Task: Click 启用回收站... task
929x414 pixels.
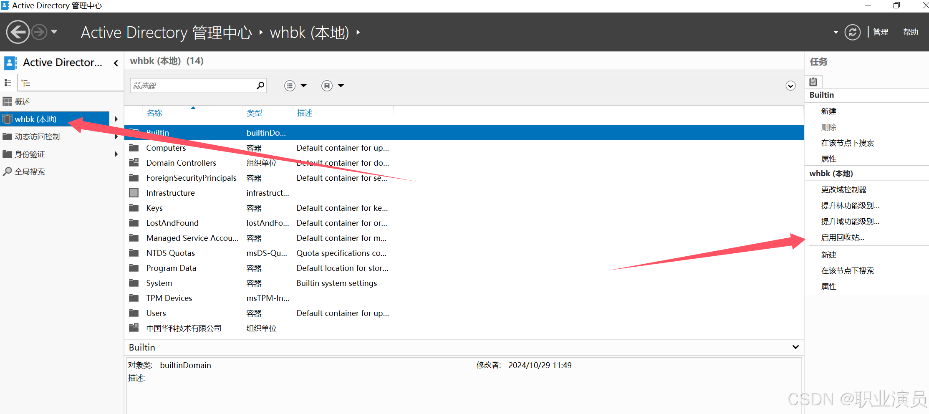Action: [x=843, y=237]
